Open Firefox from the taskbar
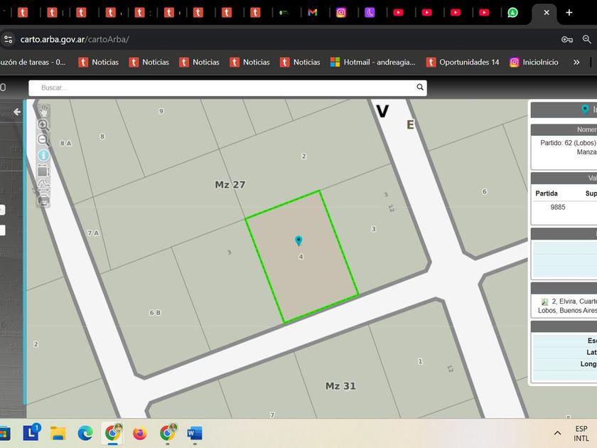The width and height of the screenshot is (597, 448). tap(139, 433)
